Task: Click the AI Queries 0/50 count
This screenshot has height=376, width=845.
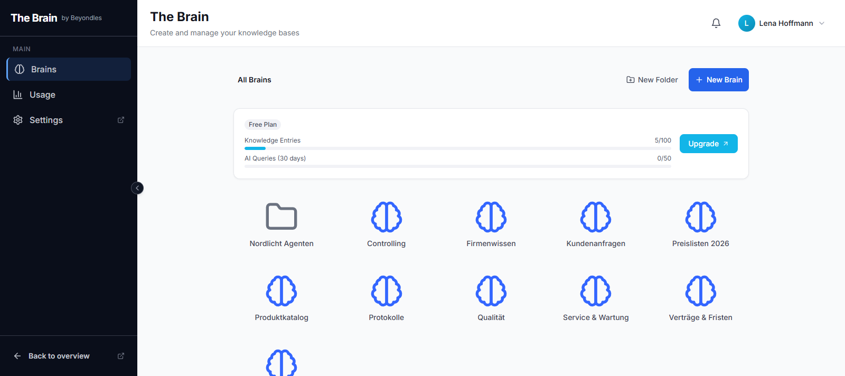Action: [664, 158]
